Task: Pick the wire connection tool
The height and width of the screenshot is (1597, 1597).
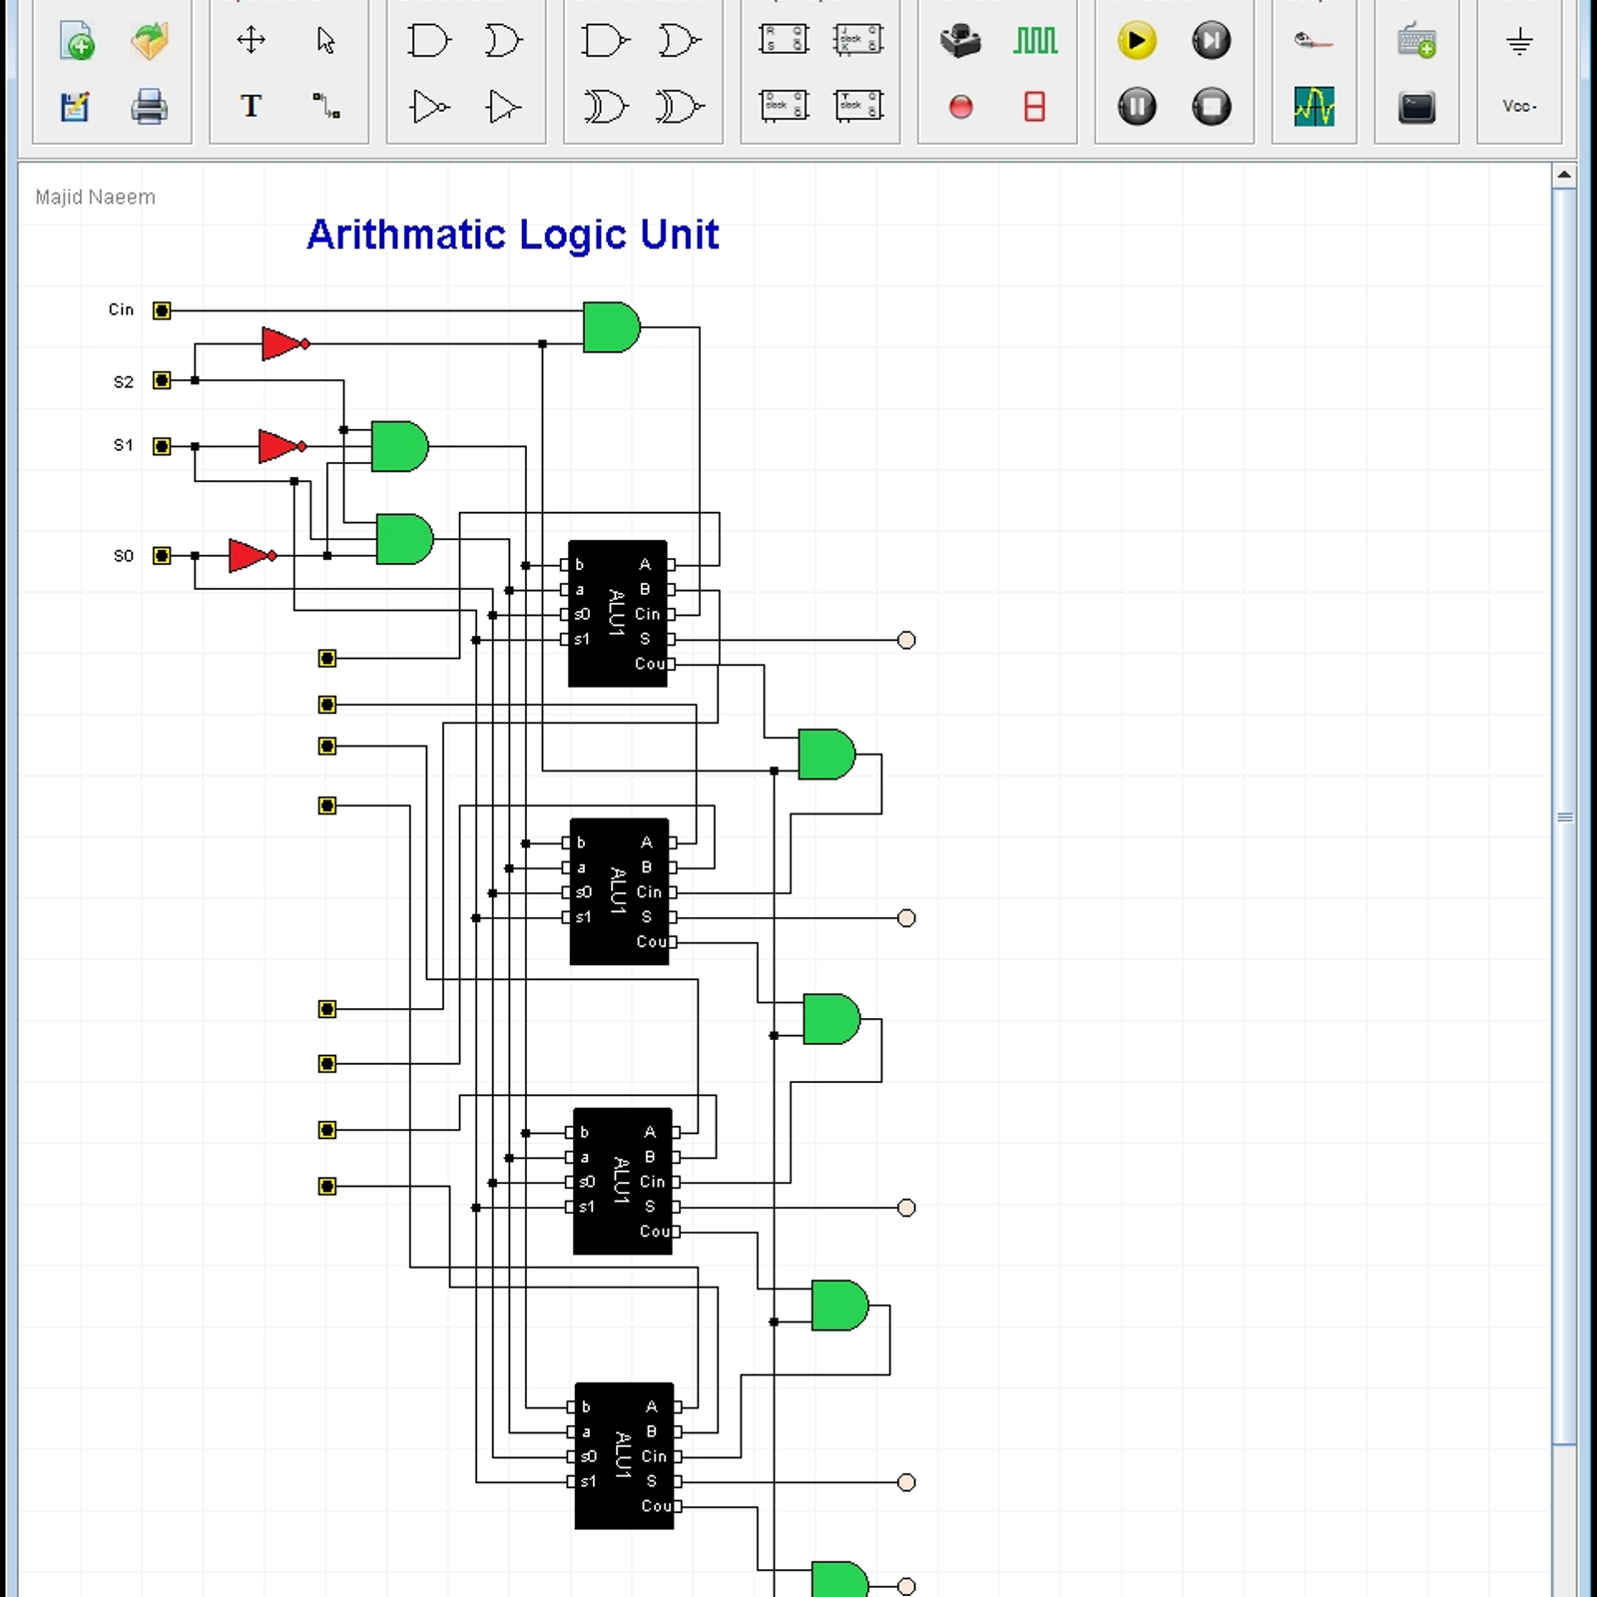Action: click(325, 107)
